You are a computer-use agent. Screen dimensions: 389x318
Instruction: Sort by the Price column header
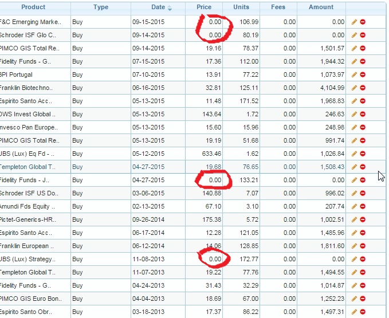click(x=204, y=7)
